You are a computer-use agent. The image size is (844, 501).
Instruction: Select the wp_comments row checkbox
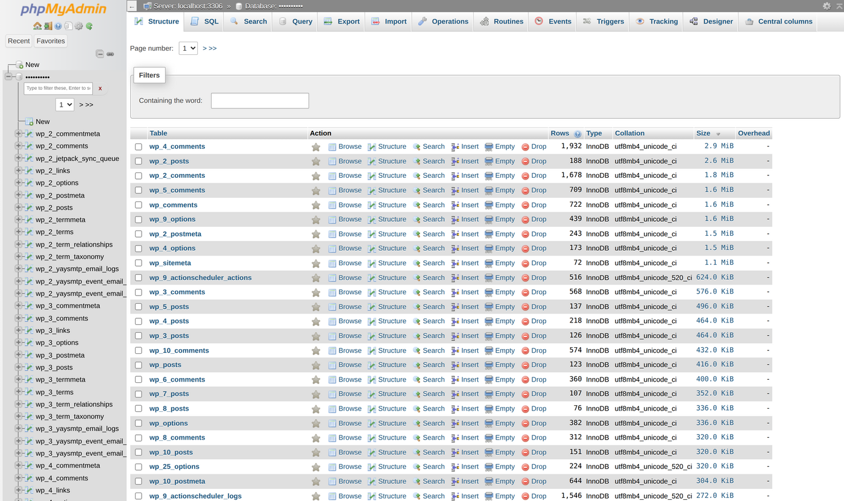[139, 205]
